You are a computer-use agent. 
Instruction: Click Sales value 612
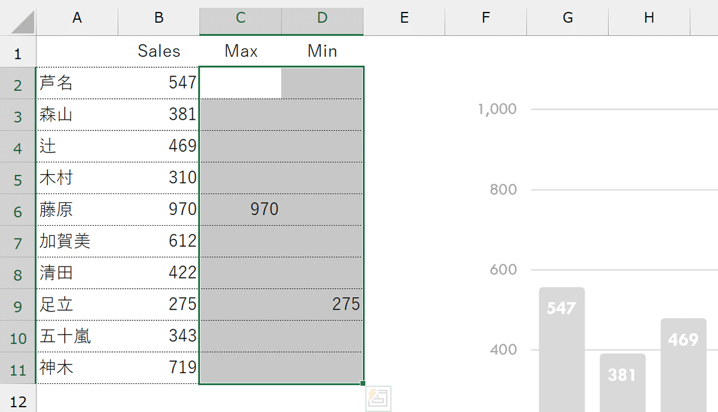159,241
